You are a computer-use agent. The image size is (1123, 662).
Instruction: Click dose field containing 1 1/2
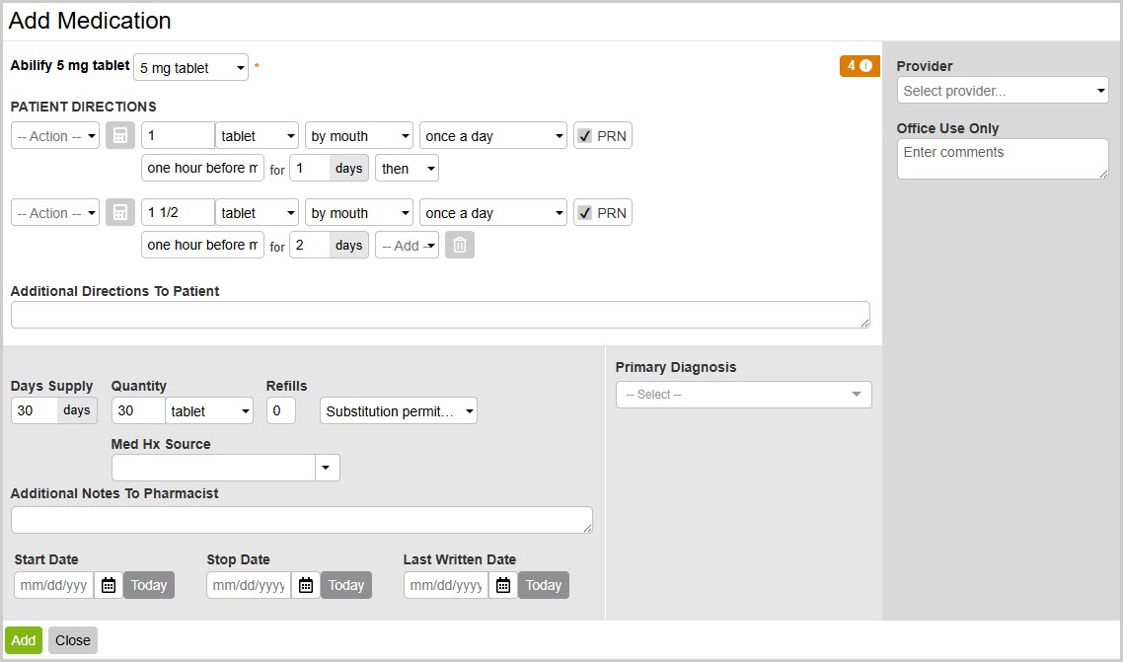point(179,212)
